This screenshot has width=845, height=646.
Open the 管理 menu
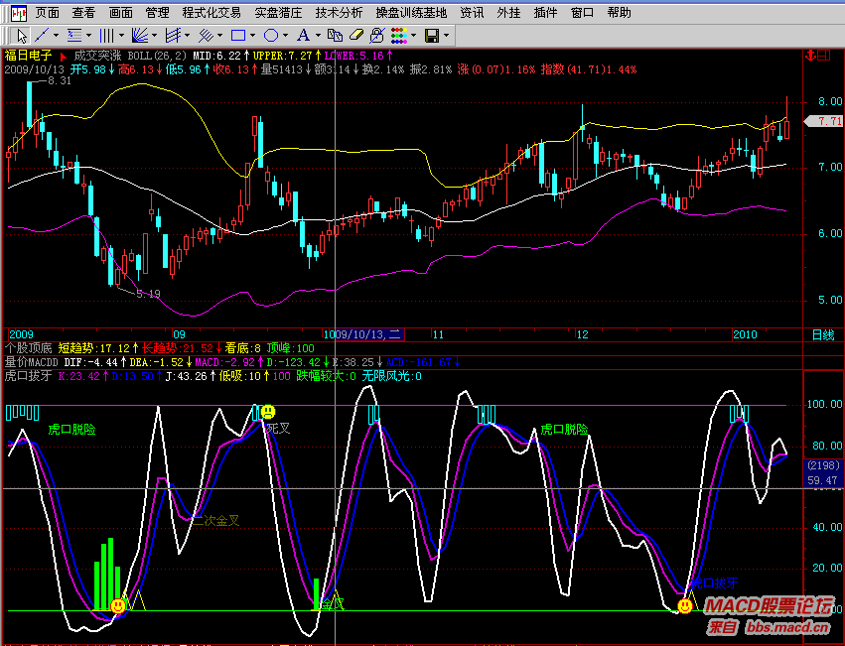pyautogui.click(x=157, y=12)
